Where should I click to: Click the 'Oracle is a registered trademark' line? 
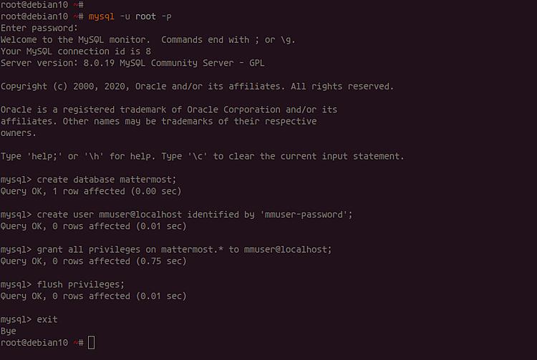tap(168, 110)
